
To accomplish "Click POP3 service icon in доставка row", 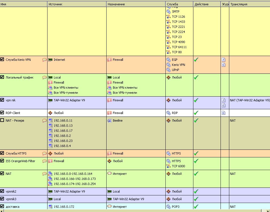I will 169,207.
